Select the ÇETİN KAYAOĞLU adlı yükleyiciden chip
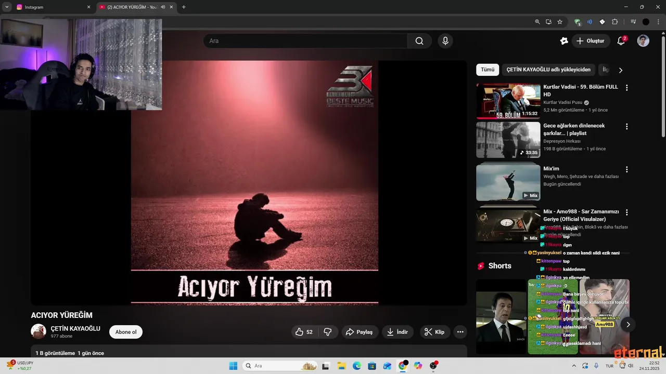The width and height of the screenshot is (666, 374). coord(548,70)
